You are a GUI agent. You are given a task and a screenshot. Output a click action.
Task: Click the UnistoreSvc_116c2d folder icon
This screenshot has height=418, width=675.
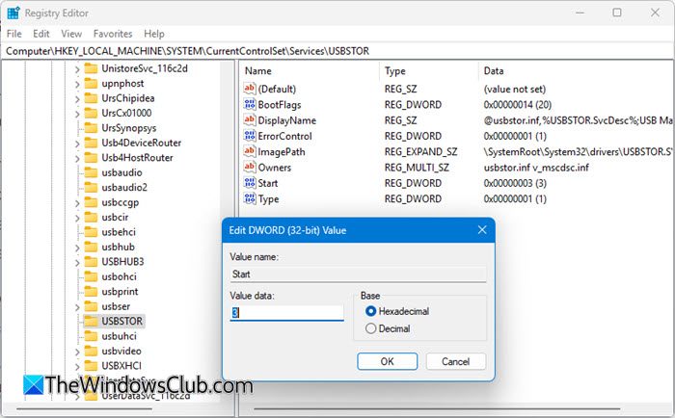click(x=91, y=68)
